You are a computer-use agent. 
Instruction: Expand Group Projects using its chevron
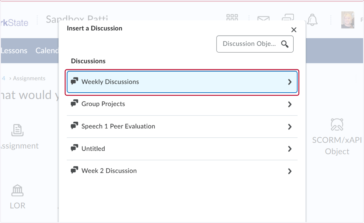pyautogui.click(x=290, y=105)
